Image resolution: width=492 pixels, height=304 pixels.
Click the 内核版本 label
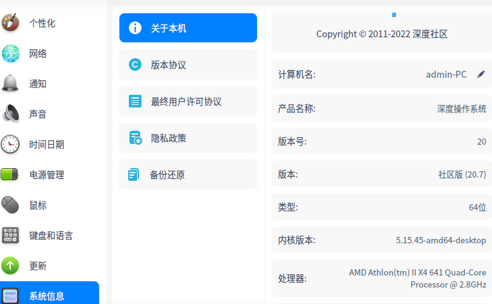[296, 240]
